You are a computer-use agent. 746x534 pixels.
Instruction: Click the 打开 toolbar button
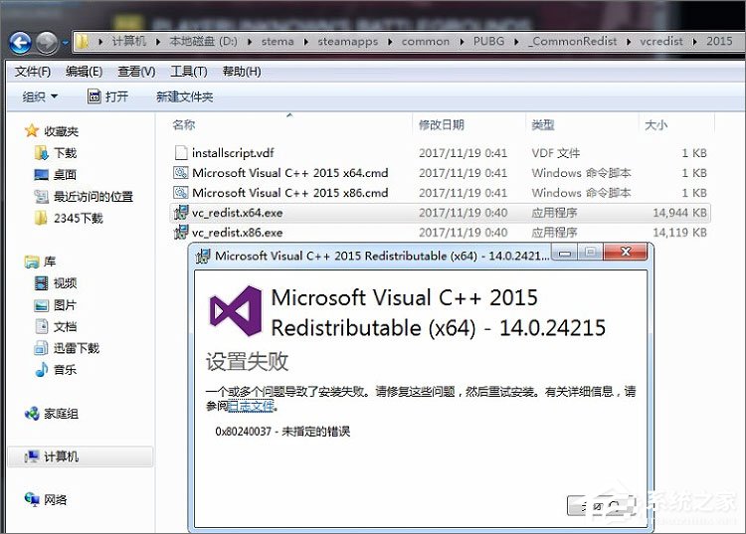pos(107,96)
